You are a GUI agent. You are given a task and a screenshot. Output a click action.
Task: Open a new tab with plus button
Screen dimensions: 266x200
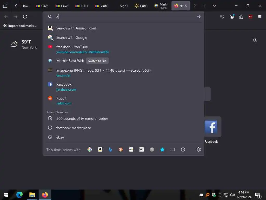coord(204,6)
